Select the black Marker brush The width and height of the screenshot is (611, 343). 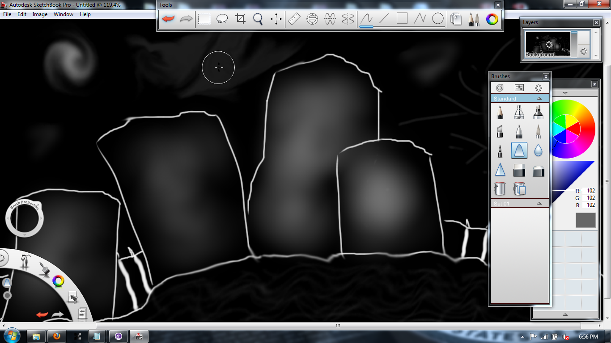tap(538, 112)
